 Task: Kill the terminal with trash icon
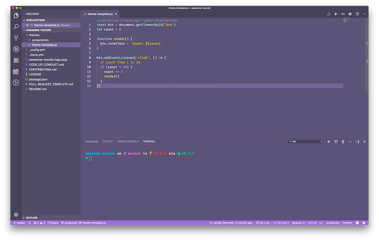[343, 142]
